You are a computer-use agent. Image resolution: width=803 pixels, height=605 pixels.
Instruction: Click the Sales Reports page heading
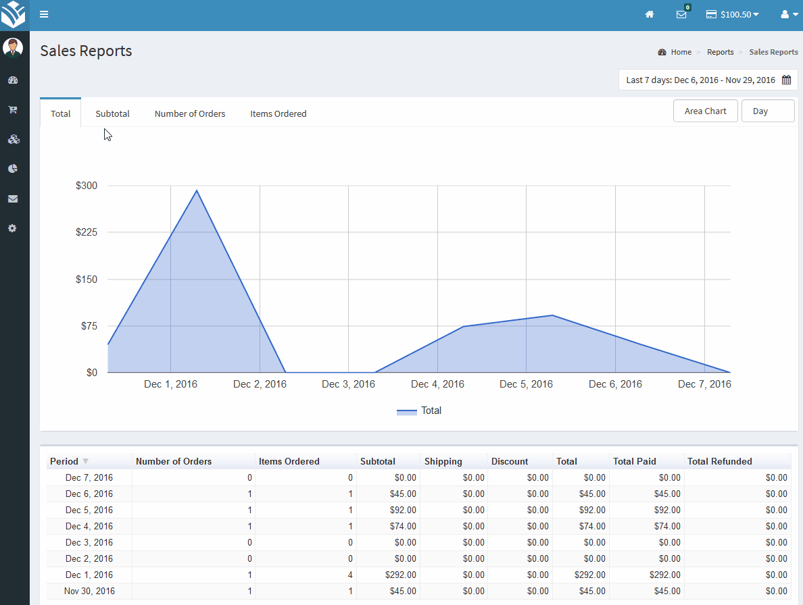coord(86,51)
